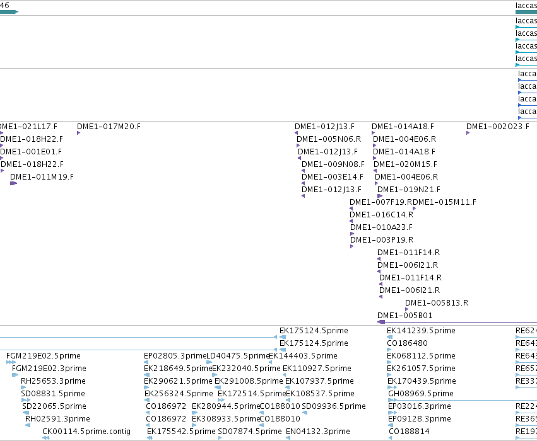Viewport: 537px width, 441px height.
Task: Click the DME1-011M19.F feature label
Action: [x=42, y=177]
